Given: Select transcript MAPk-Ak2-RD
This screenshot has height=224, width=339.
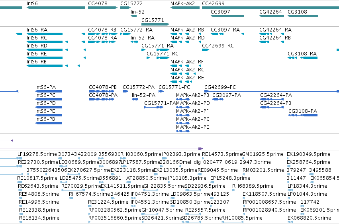Looking at the screenshot, I should pyautogui.click(x=188, y=38).
